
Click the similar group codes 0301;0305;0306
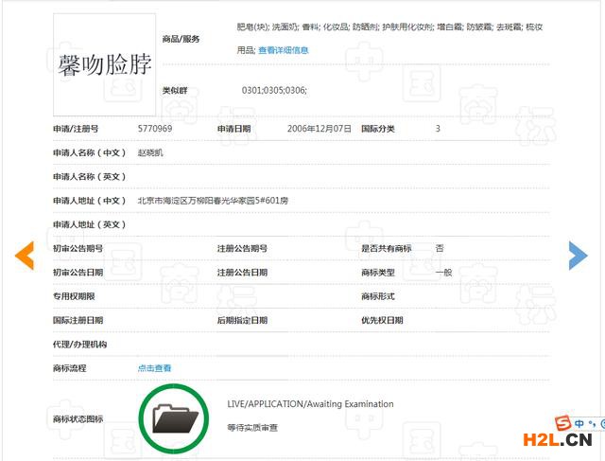[x=274, y=90]
